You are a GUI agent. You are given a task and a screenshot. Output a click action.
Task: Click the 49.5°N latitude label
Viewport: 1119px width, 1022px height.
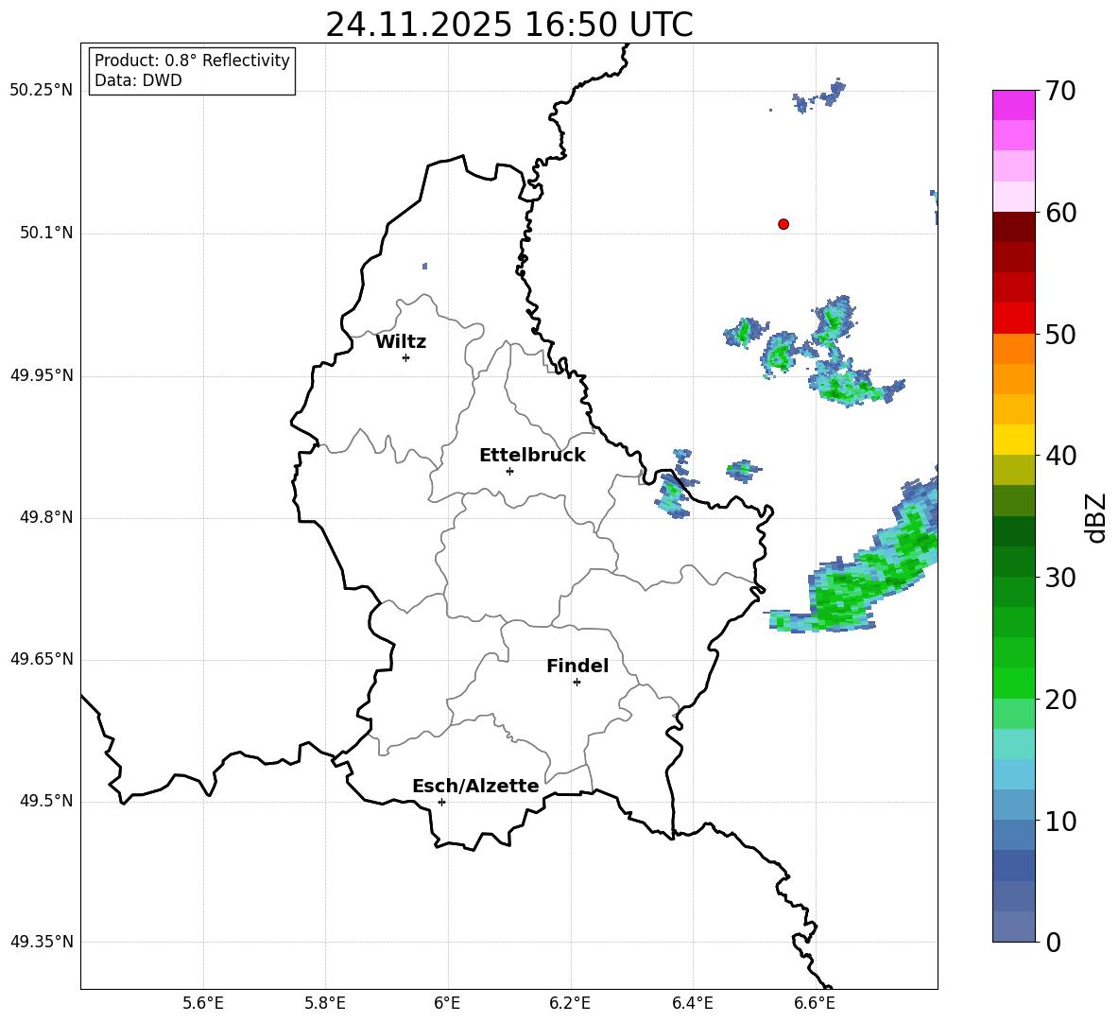[x=46, y=801]
